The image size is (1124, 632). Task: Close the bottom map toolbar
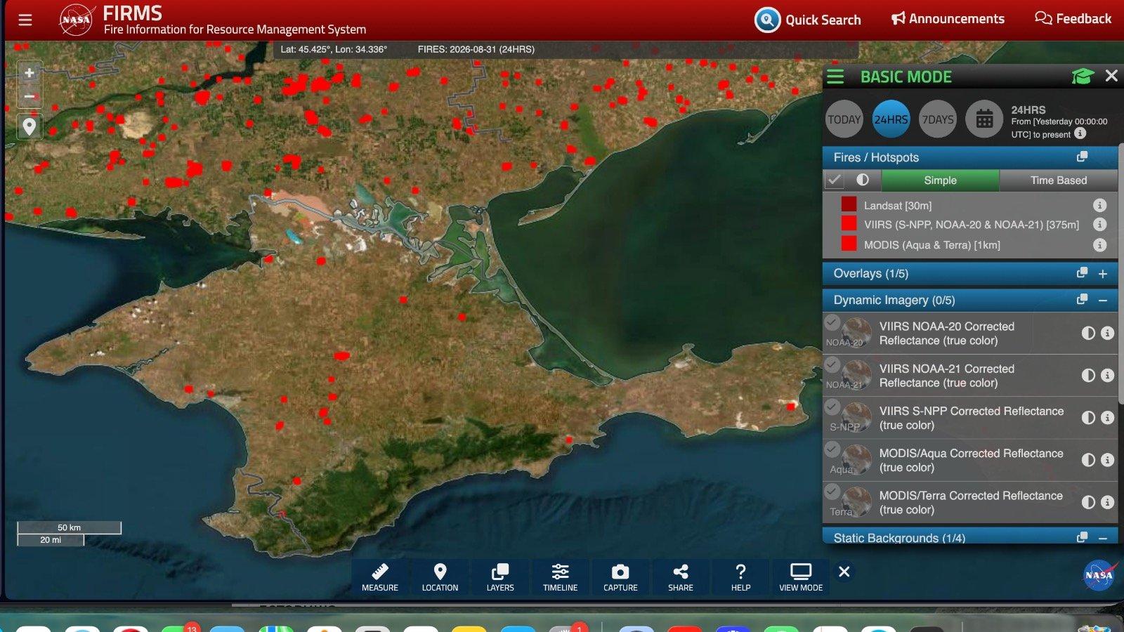[844, 572]
